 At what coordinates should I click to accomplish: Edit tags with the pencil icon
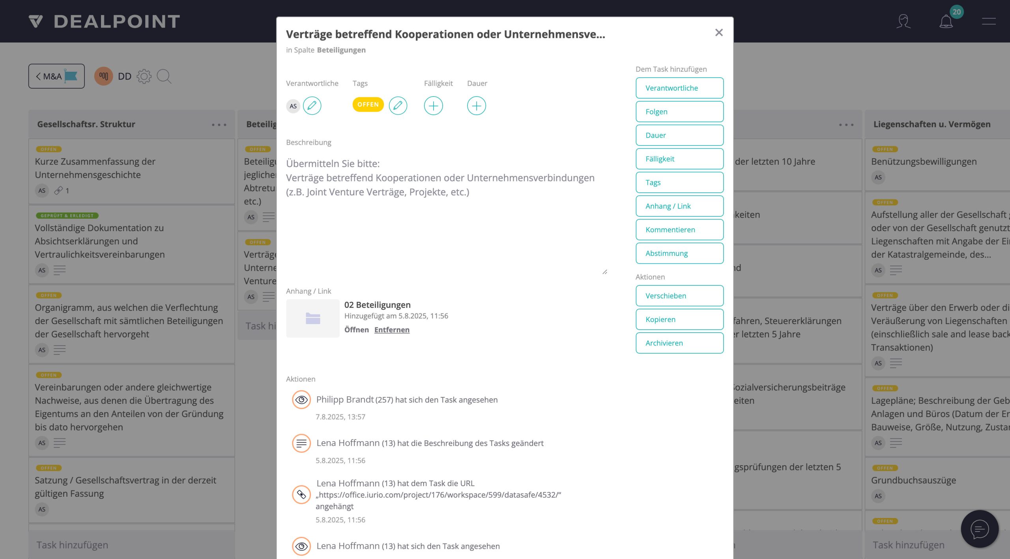pos(398,106)
